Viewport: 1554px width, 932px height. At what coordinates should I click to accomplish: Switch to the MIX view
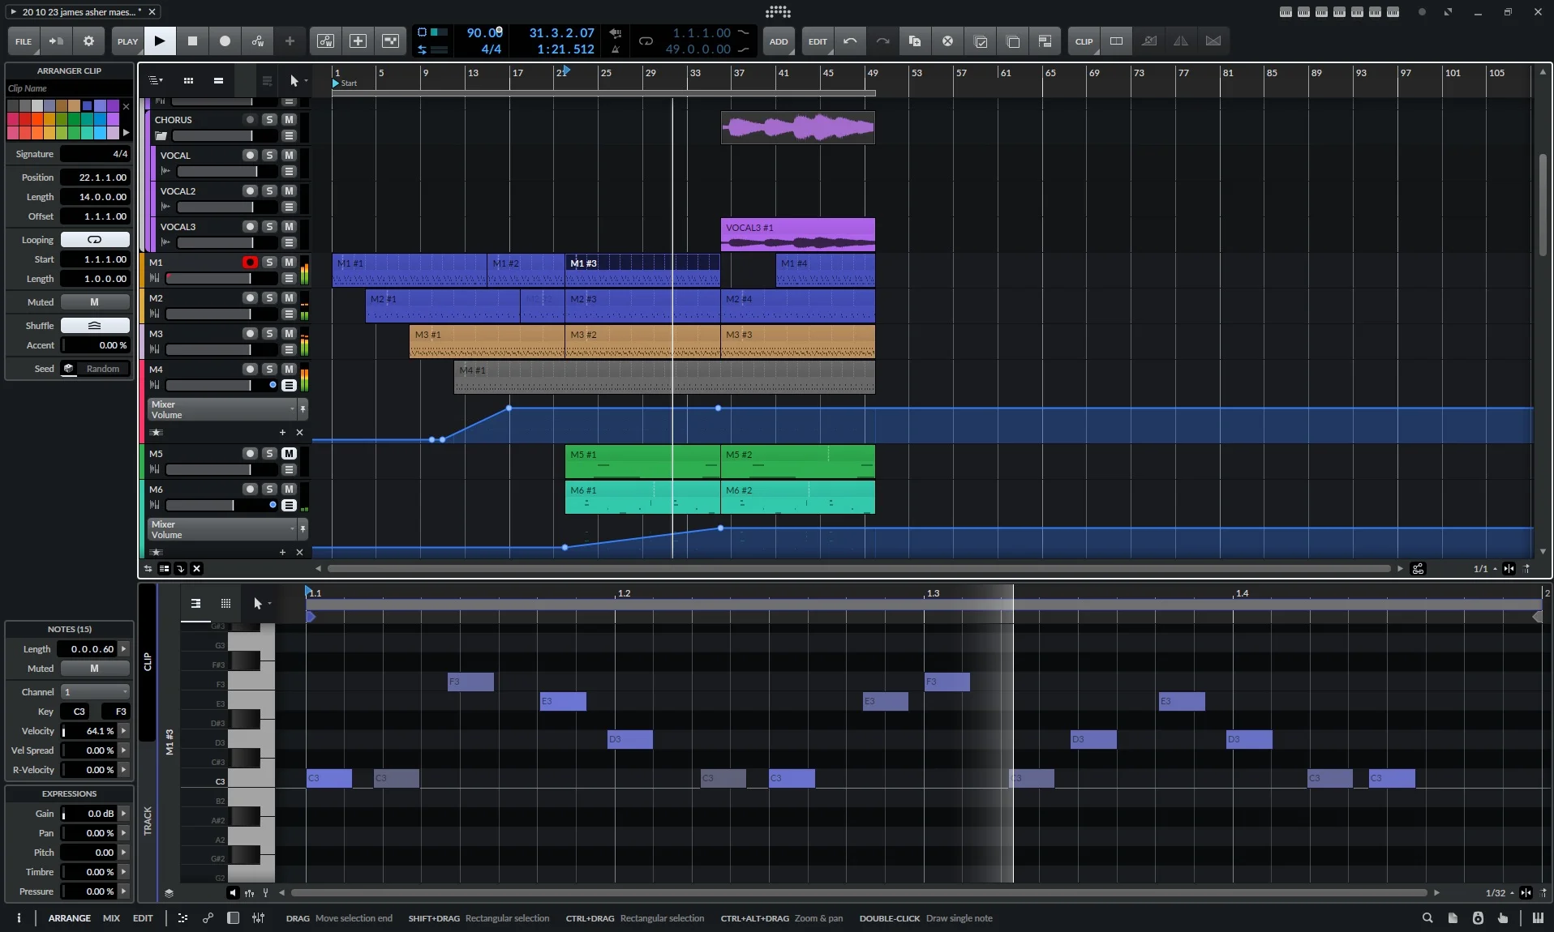coord(111,918)
